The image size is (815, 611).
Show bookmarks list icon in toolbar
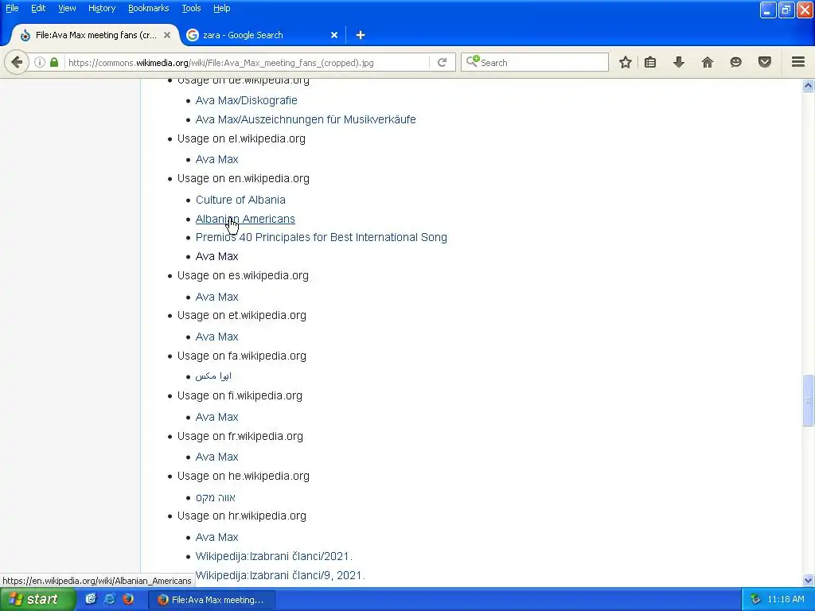click(x=649, y=62)
